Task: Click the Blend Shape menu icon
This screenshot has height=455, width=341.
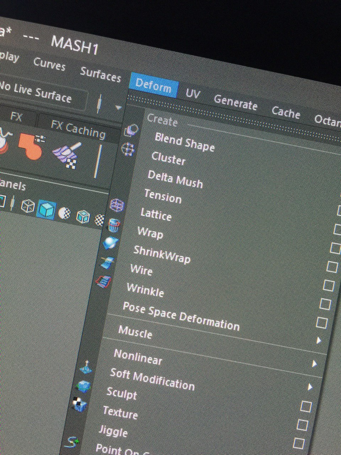Action: 131,131
